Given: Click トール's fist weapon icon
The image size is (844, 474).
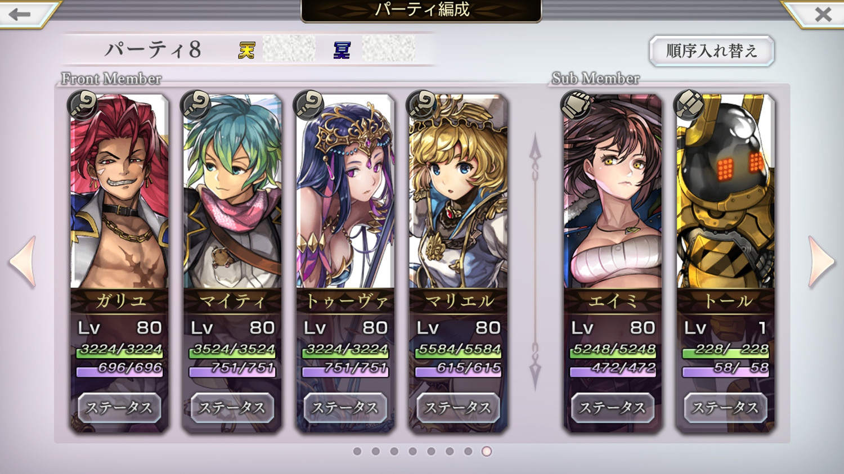Looking at the screenshot, I should point(689,105).
